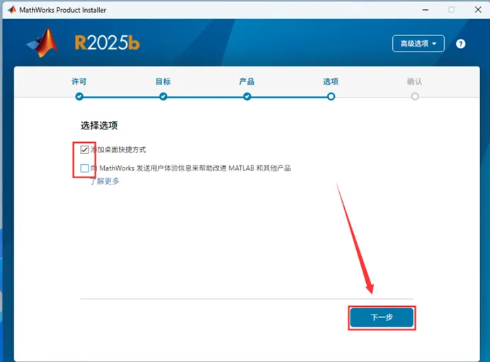Click the 产品 step checkmark circle
This screenshot has width=490, height=362.
[247, 96]
